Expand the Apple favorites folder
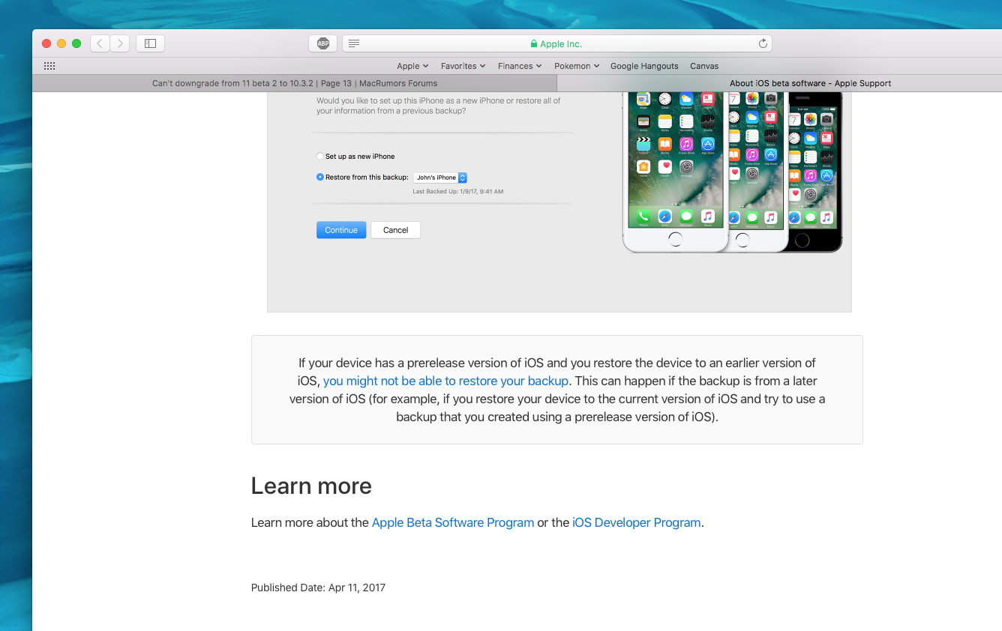Image resolution: width=1002 pixels, height=631 pixels. click(412, 66)
